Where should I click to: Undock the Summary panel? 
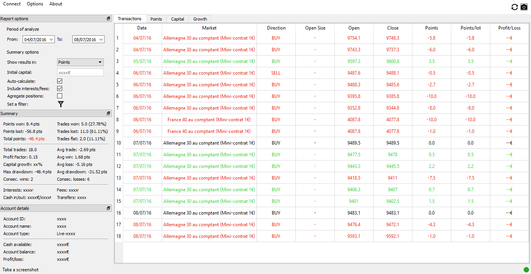pos(108,113)
